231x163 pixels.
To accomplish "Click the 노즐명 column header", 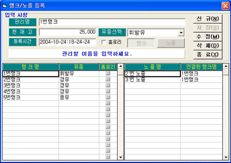I will click(x=152, y=67).
